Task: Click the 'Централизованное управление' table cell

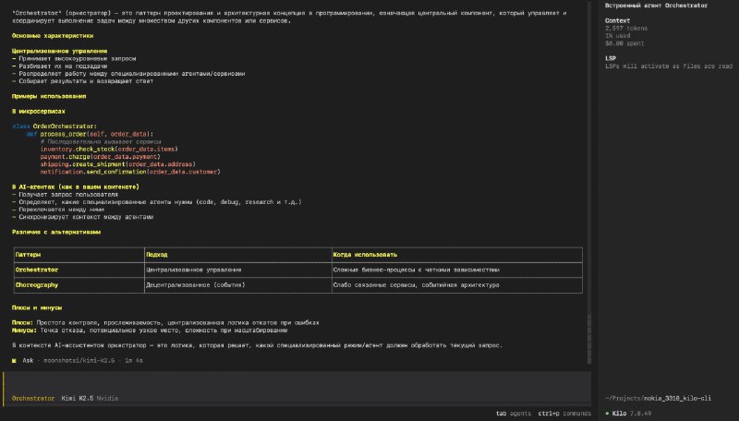Action: coord(238,270)
